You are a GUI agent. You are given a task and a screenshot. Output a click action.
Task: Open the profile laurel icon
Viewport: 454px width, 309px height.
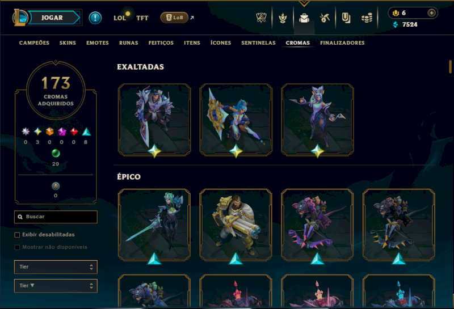pos(283,18)
